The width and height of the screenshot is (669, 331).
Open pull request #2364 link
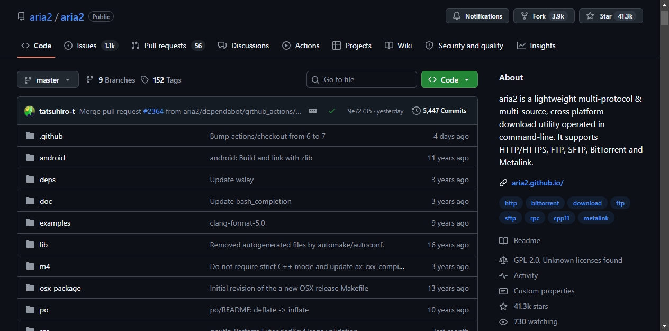coord(153,111)
